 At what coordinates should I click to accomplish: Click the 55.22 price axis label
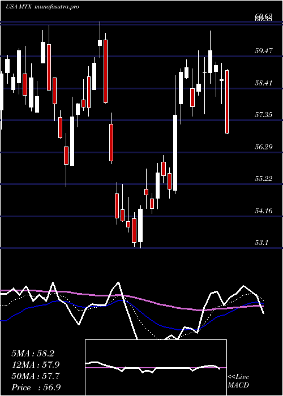[264, 179]
